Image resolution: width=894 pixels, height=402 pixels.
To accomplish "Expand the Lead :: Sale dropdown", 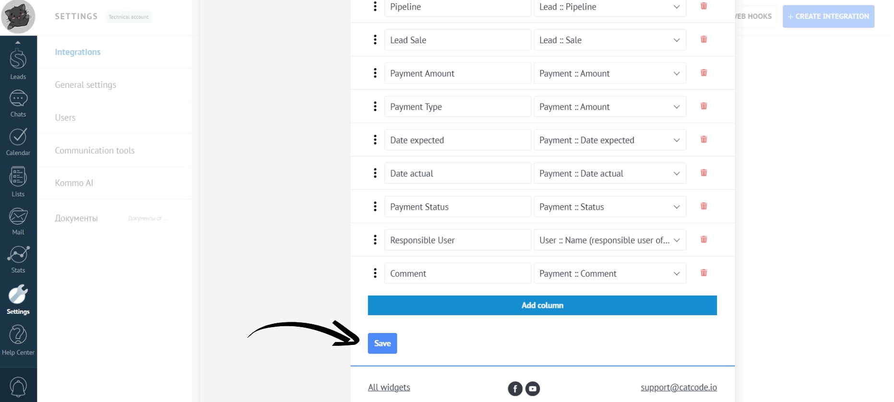I will tap(609, 40).
